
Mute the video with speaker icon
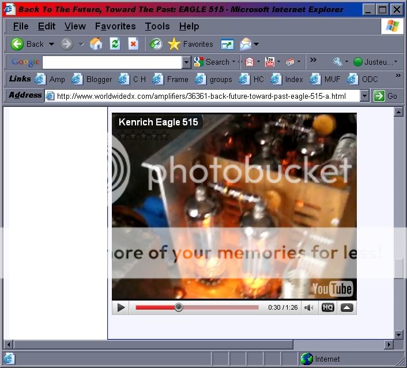[309, 307]
